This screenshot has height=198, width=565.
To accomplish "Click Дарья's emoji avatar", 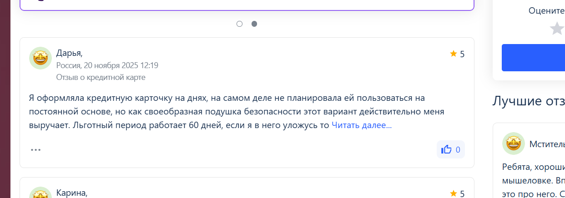I will [40, 58].
